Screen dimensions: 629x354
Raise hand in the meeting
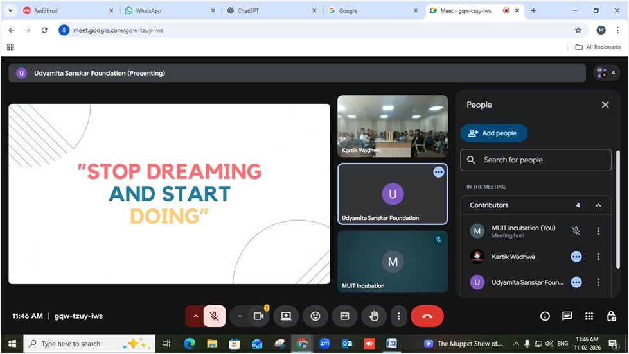point(373,316)
